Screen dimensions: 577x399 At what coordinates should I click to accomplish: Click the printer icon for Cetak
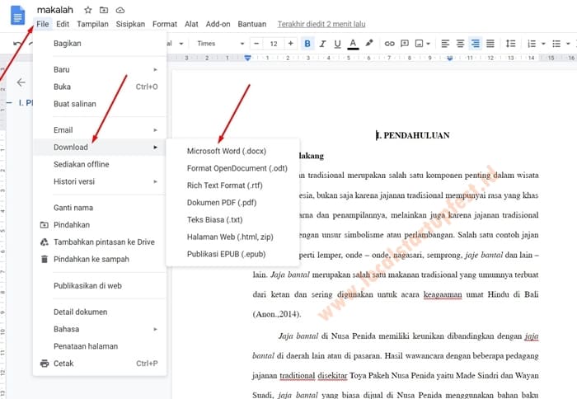tap(45, 364)
